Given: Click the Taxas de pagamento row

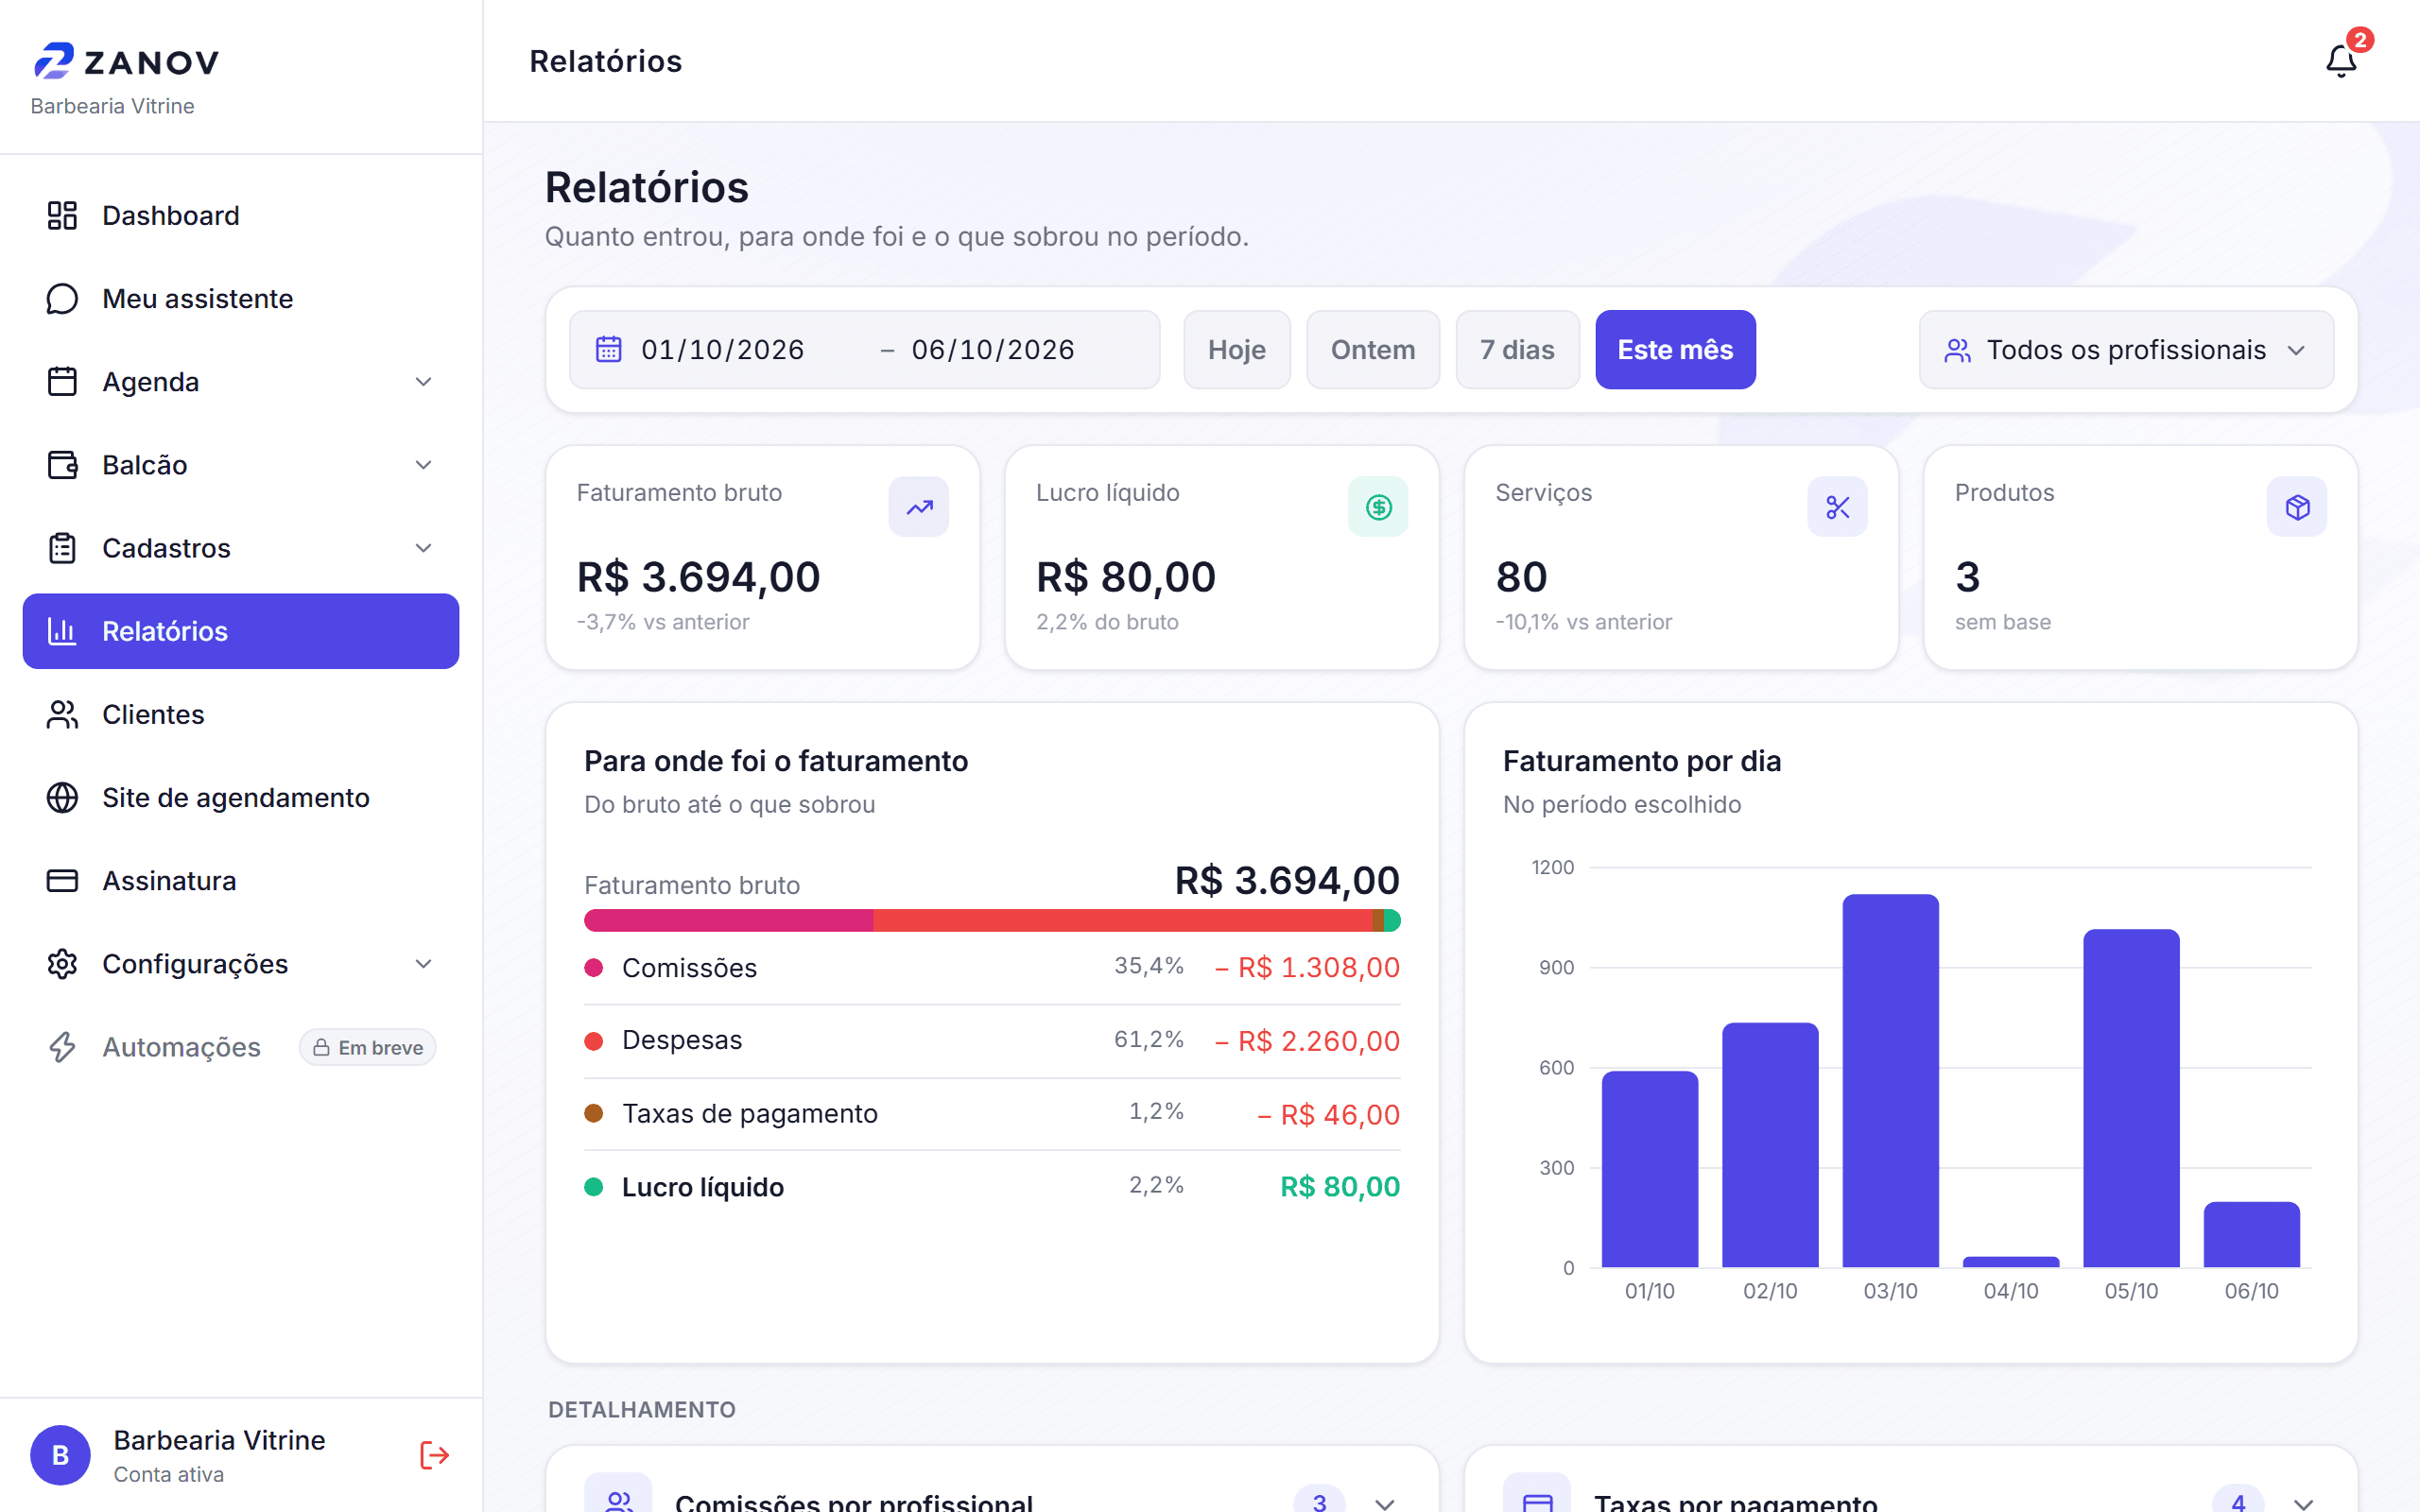Looking at the screenshot, I should pyautogui.click(x=992, y=1113).
